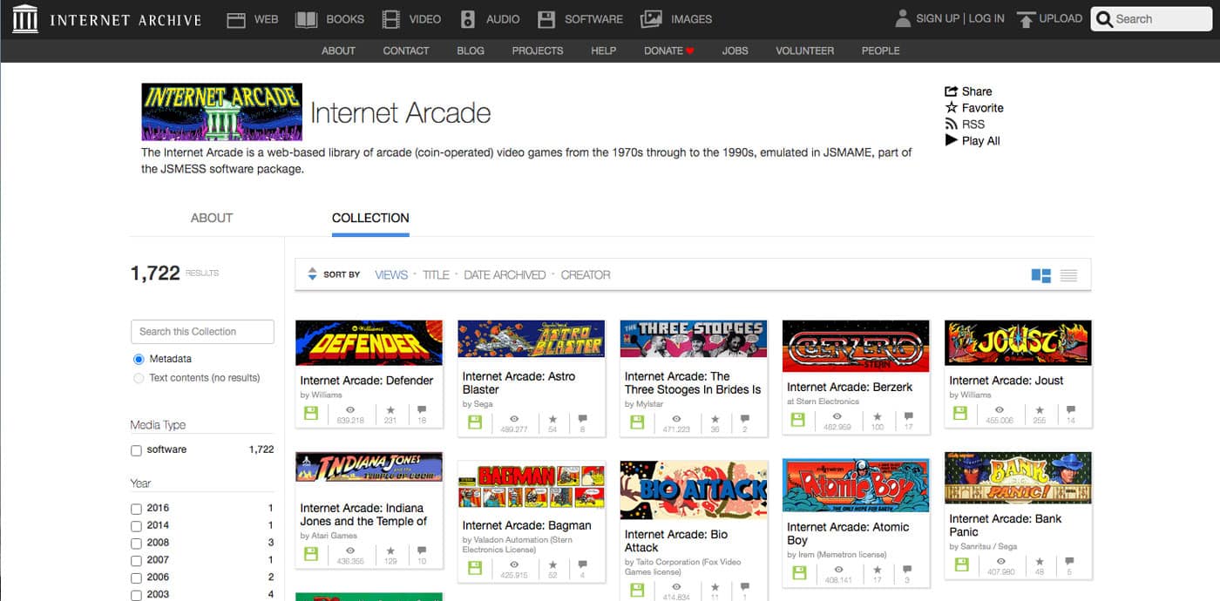Click the Play All triangle icon

(952, 140)
